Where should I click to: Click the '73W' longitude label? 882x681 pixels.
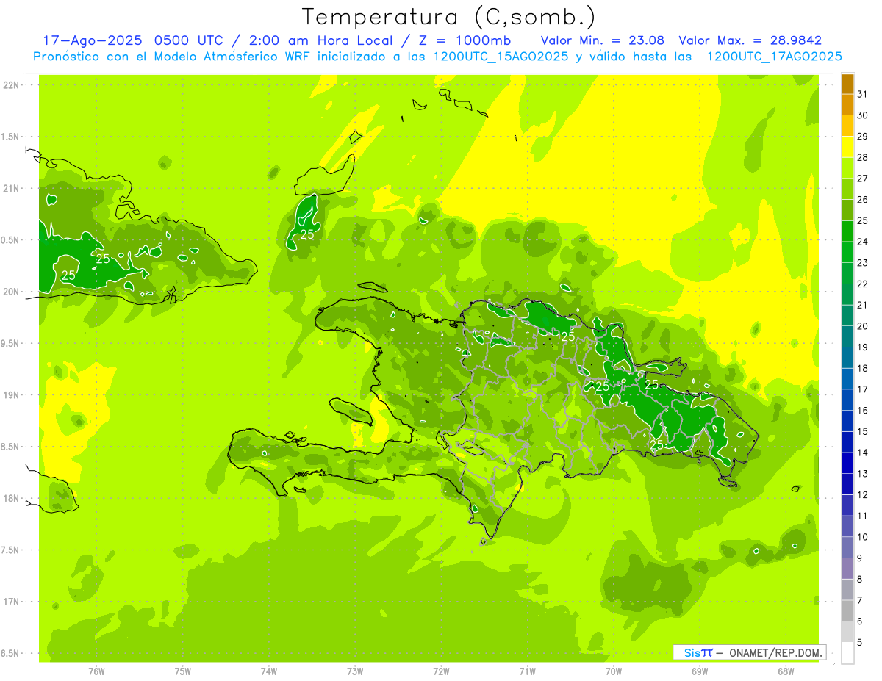coord(355,671)
